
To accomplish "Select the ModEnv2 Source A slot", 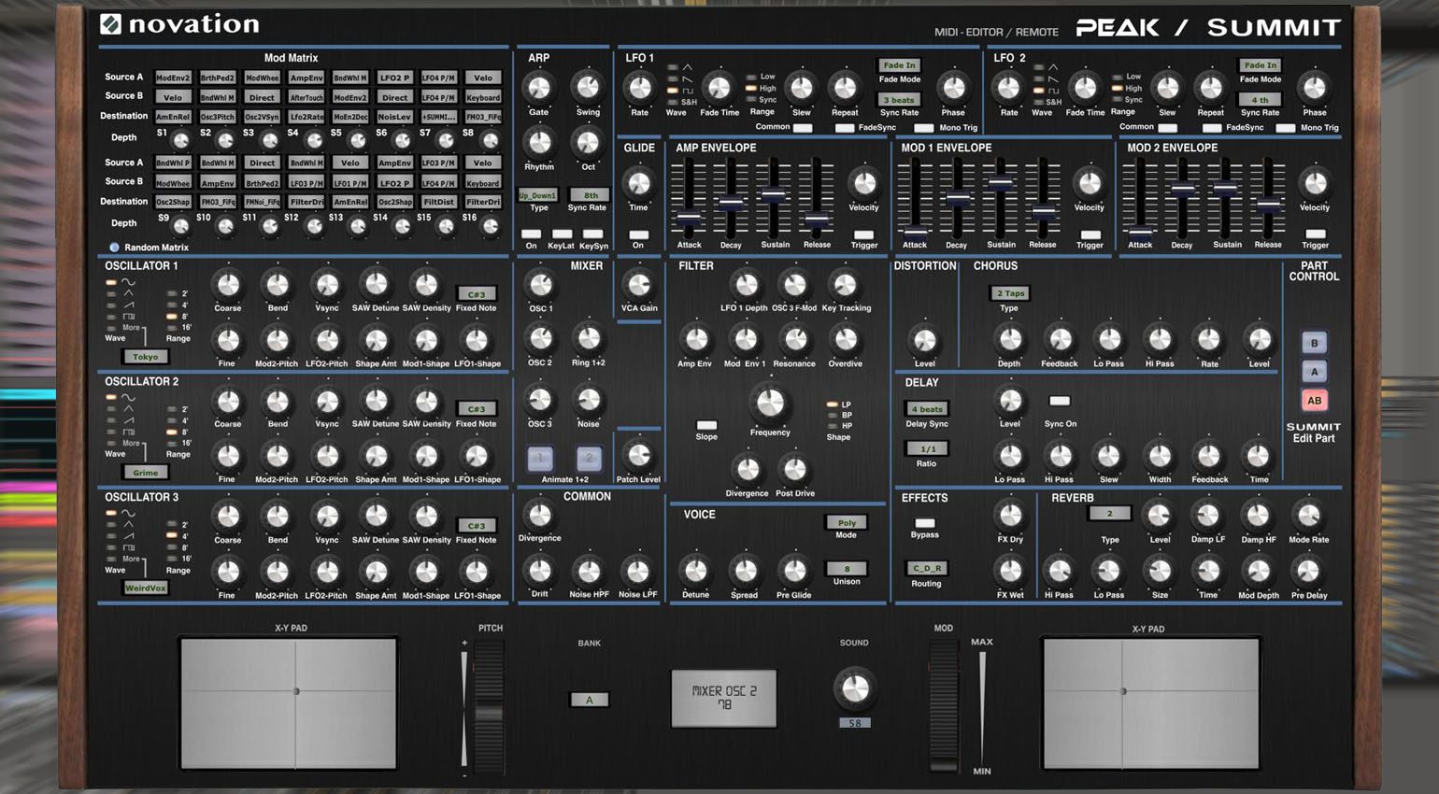I will pos(173,78).
